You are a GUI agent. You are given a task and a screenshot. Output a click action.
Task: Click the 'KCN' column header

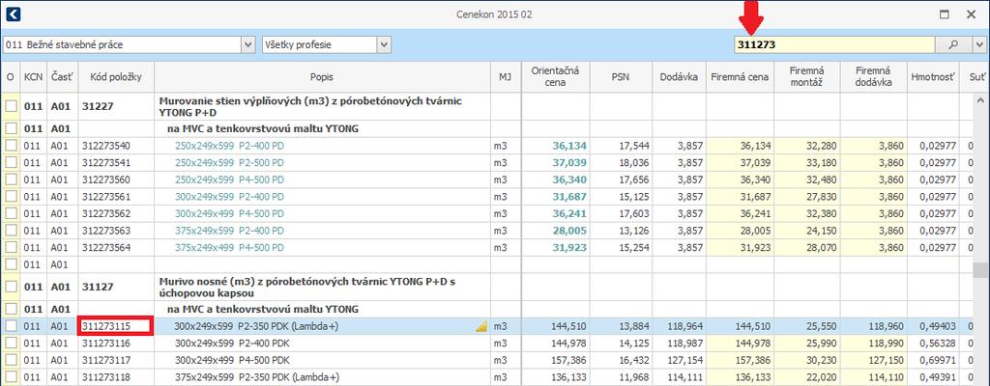coord(34,77)
